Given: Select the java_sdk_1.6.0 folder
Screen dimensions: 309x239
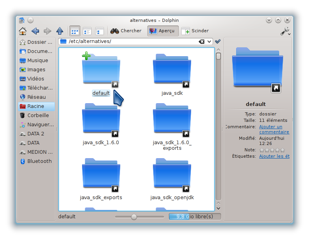Looking at the screenshot, I should tap(101, 119).
